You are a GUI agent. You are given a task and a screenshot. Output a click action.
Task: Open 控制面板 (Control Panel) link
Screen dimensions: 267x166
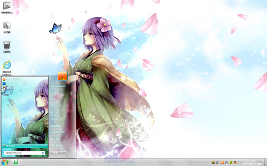(56, 126)
